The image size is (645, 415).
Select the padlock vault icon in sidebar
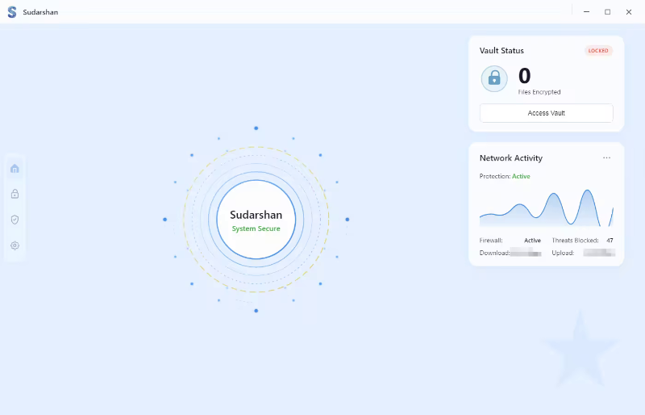click(x=15, y=194)
